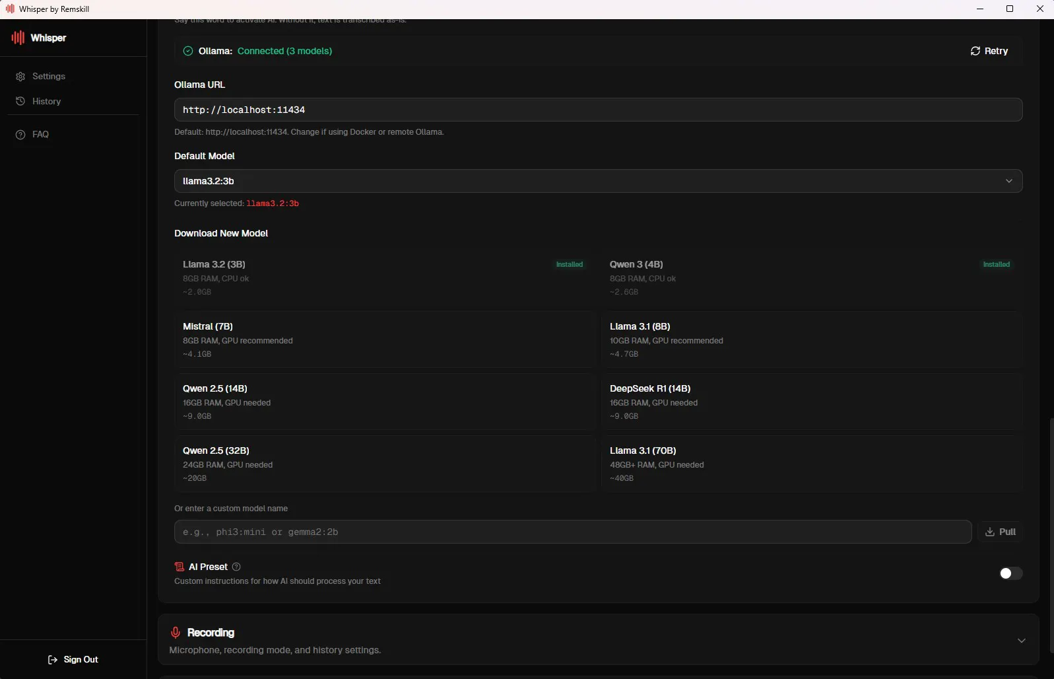Click the AI Preset list icon
This screenshot has width=1054, height=679.
point(180,567)
